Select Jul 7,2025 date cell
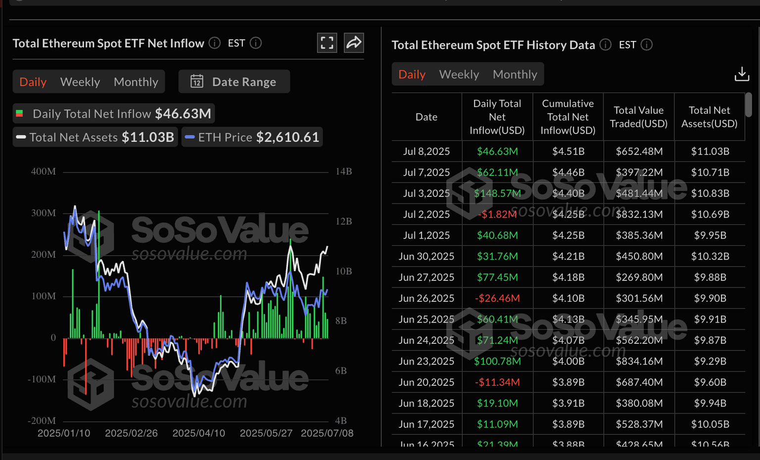This screenshot has height=460, width=760. pyautogui.click(x=427, y=172)
